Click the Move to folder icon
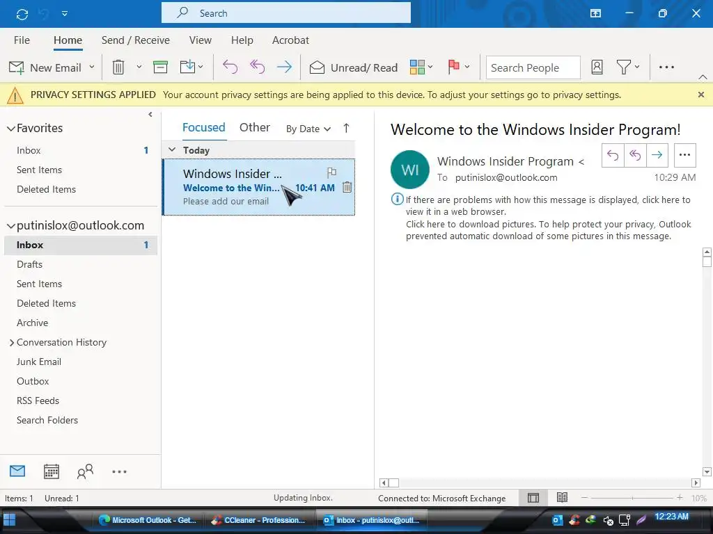The height and width of the screenshot is (534, 713). click(x=188, y=67)
